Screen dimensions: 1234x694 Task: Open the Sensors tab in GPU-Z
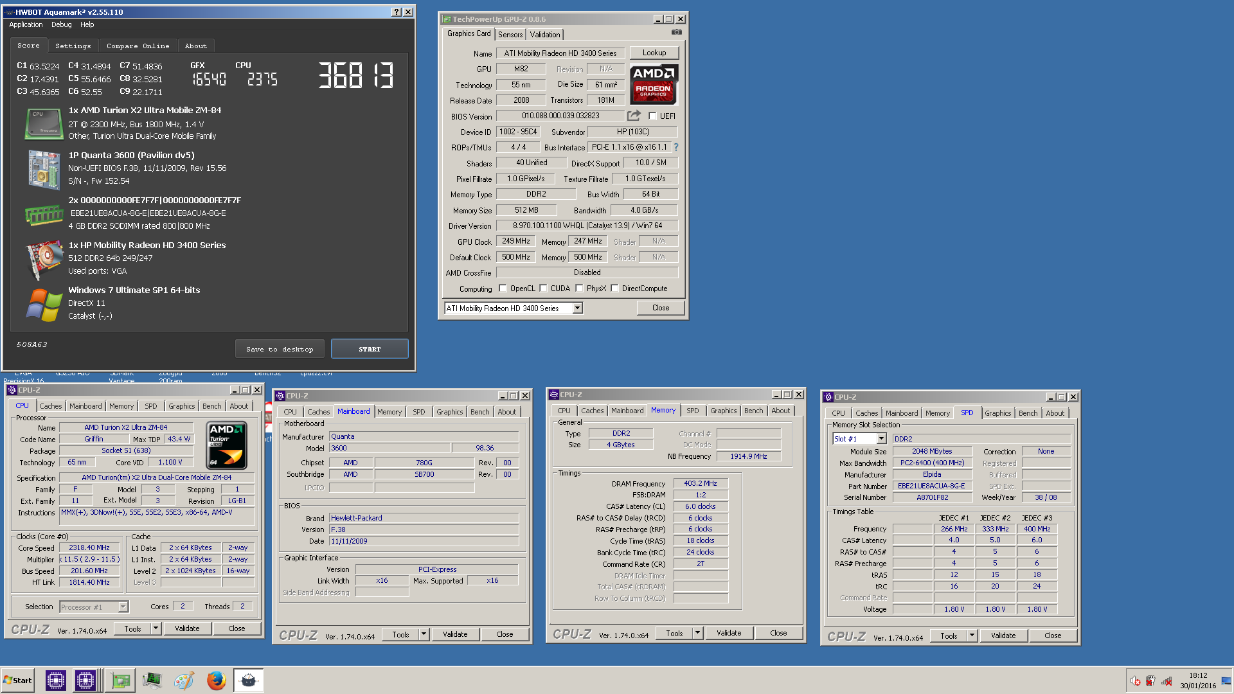[x=510, y=35]
